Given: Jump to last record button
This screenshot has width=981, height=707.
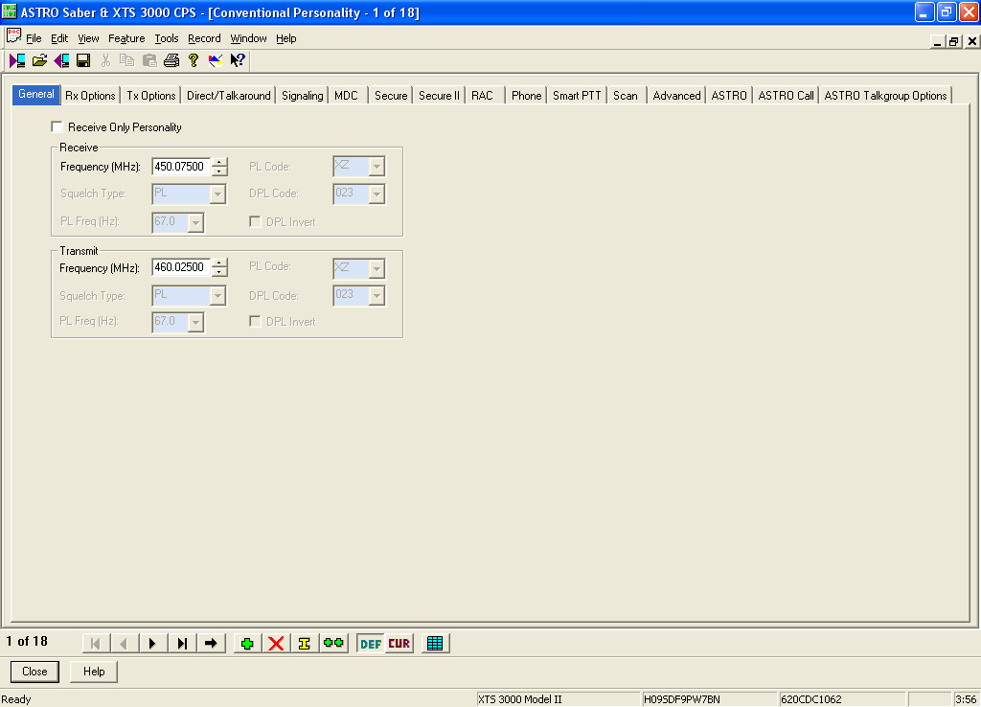Looking at the screenshot, I should coord(182,643).
